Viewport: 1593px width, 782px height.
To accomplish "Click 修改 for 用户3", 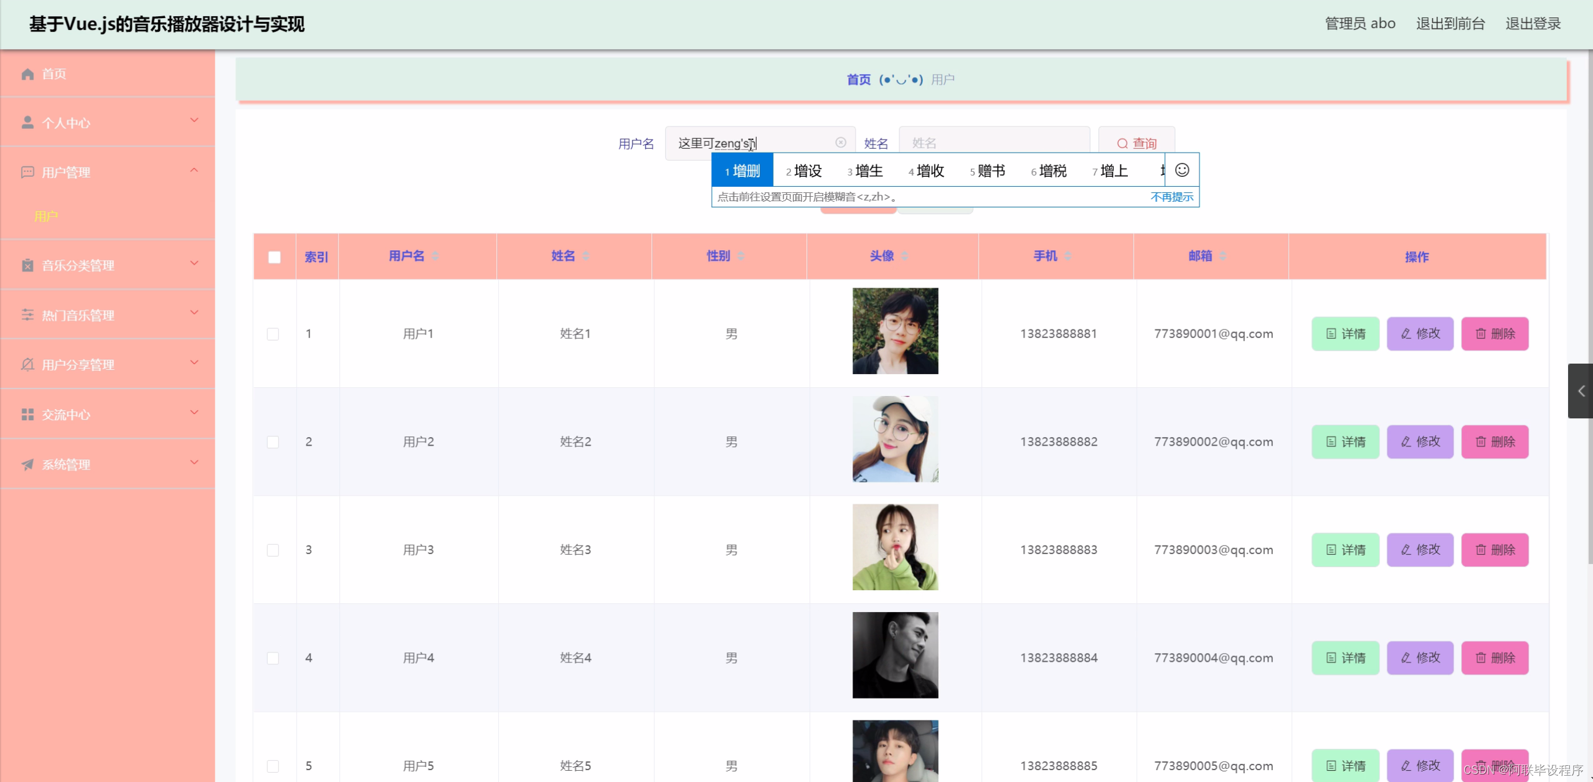I will tap(1420, 550).
